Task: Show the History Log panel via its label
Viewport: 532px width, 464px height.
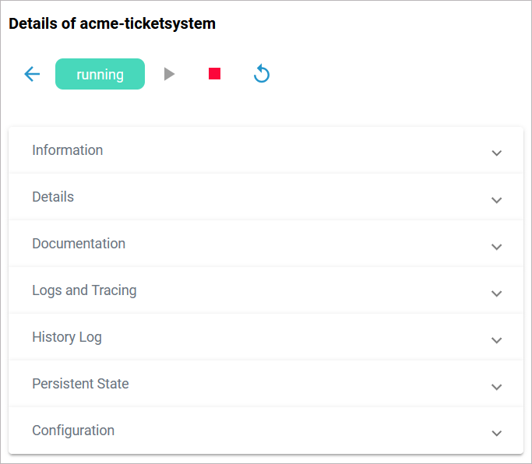Action: coord(67,337)
